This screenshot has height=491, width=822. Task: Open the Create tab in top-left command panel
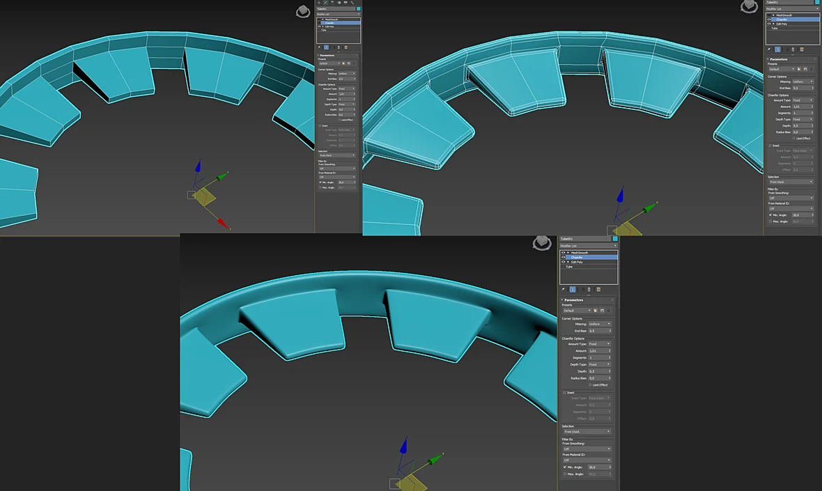(x=319, y=3)
